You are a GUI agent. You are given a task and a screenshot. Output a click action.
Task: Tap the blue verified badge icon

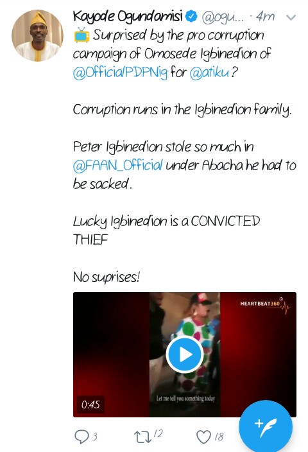coord(191,16)
